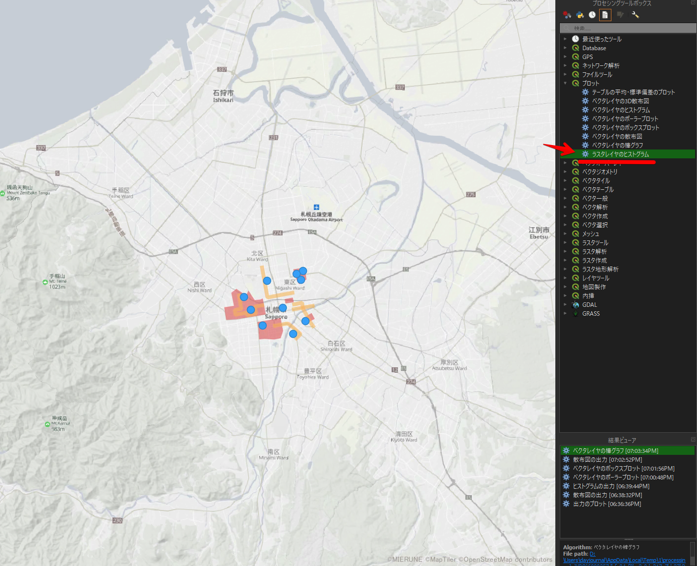Open the models menu with red gear icon
697x566 pixels.
pos(567,15)
